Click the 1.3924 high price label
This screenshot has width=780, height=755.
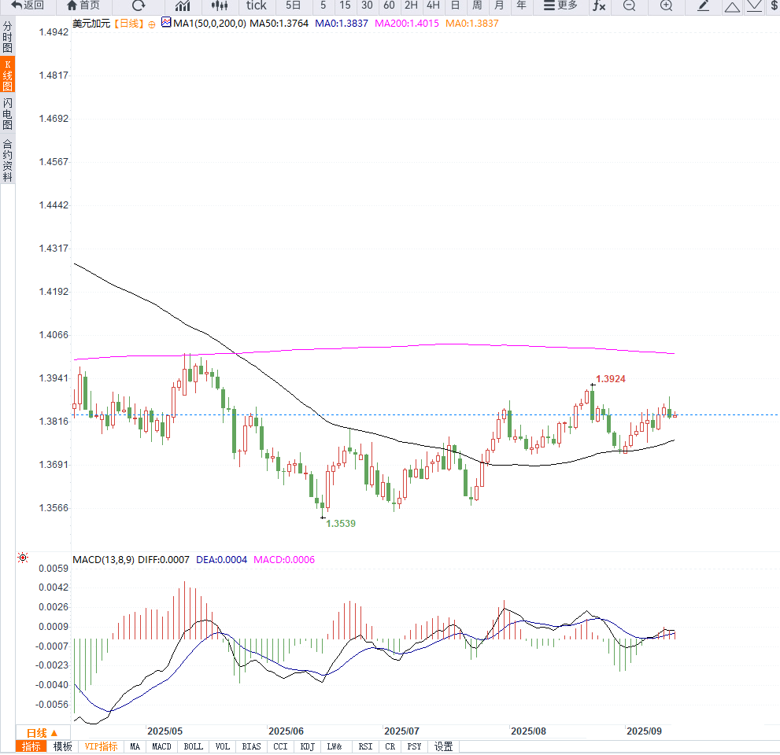point(611,379)
